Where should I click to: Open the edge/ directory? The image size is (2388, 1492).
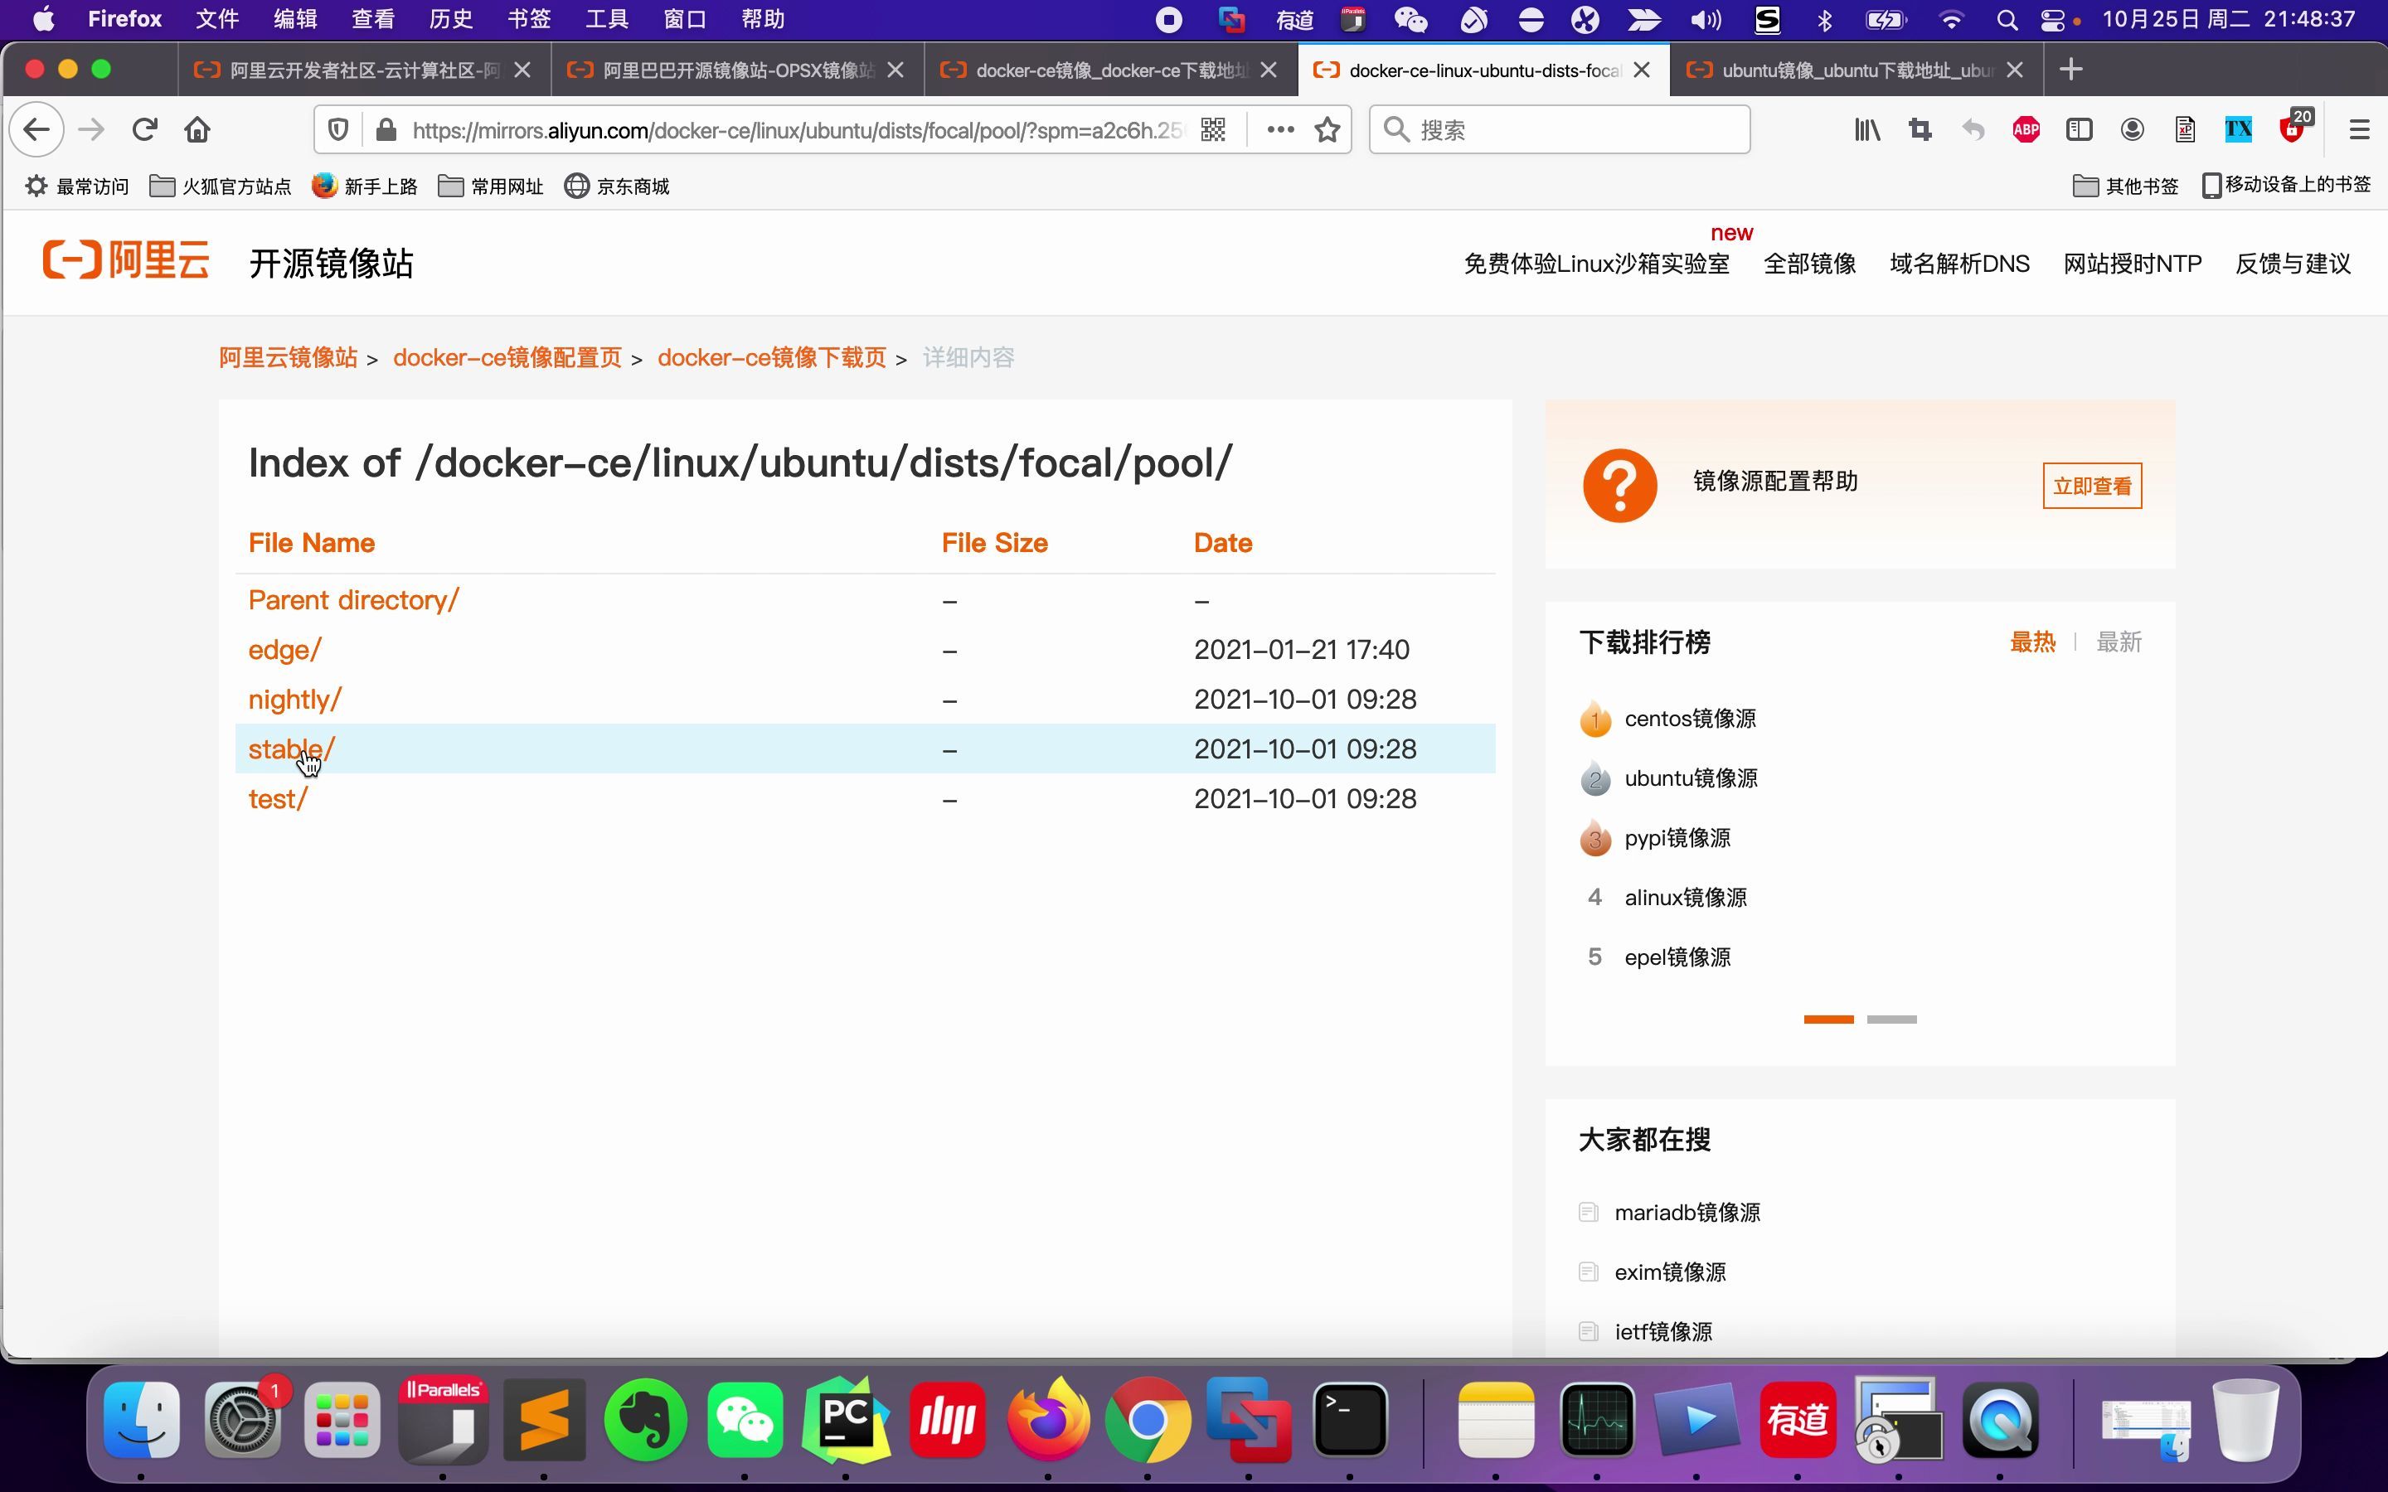pos(284,649)
